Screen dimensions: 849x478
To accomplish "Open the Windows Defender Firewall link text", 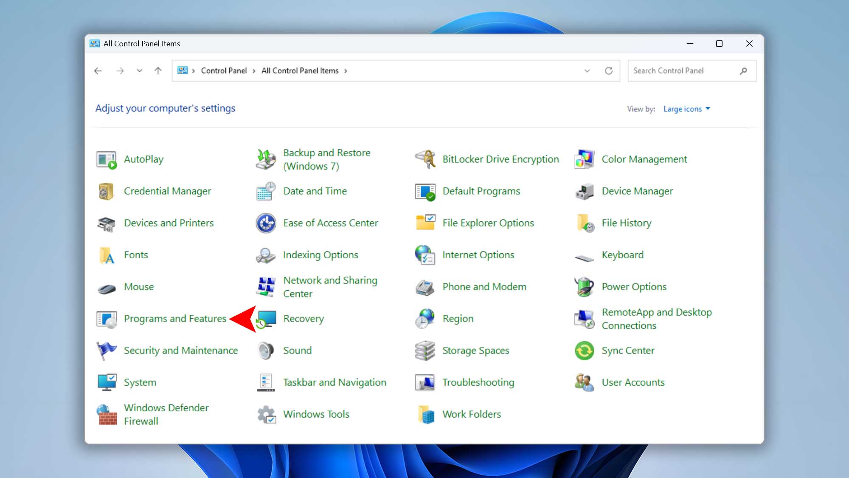I will pos(166,415).
